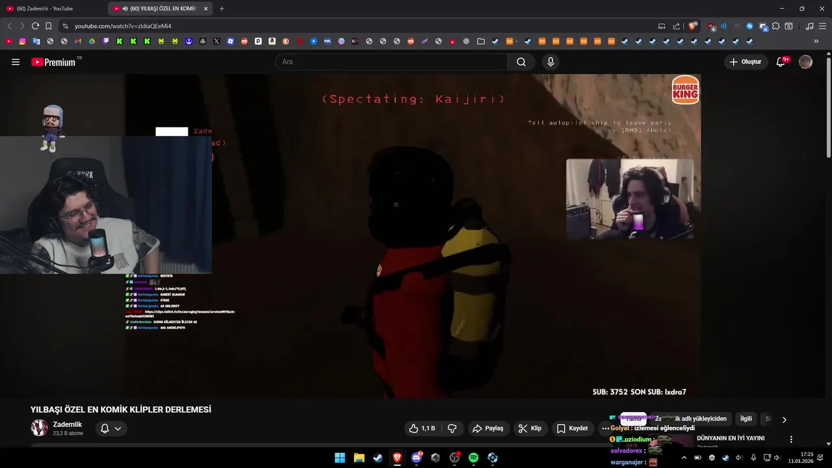Go forward in browser history
This screenshot has width=832, height=468.
pyautogui.click(x=21, y=26)
